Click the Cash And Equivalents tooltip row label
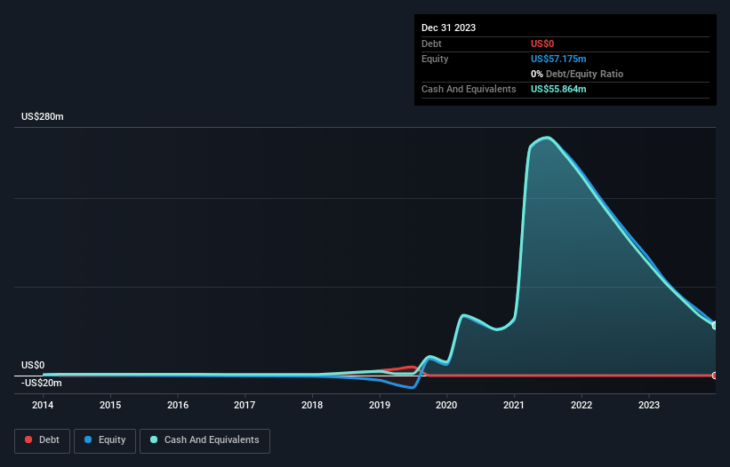 coord(469,89)
